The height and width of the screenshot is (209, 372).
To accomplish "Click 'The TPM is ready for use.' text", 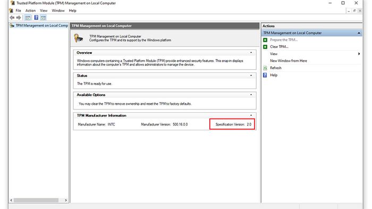I will (x=95, y=83).
